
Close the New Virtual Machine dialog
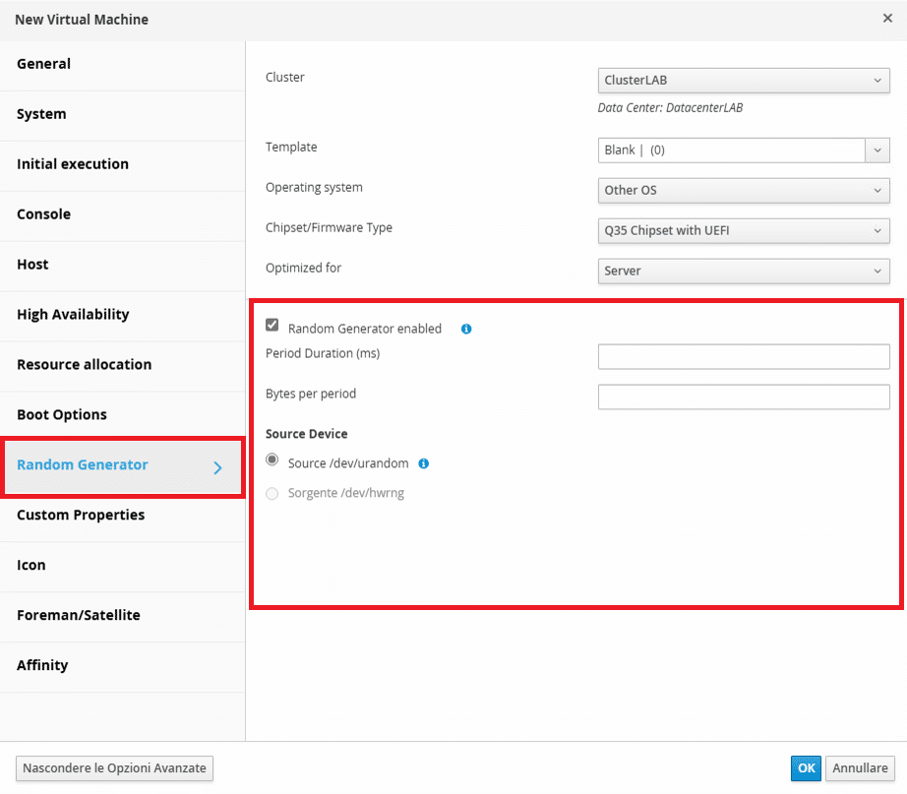(x=887, y=19)
